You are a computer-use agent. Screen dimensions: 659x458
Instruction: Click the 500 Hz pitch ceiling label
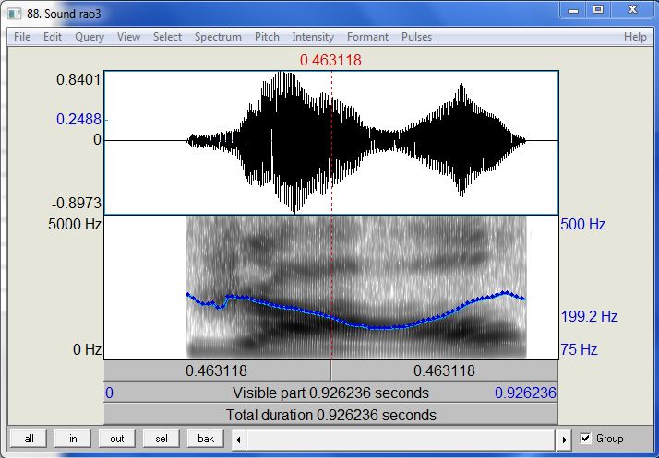(583, 225)
